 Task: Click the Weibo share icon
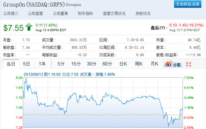[x=169, y=64]
